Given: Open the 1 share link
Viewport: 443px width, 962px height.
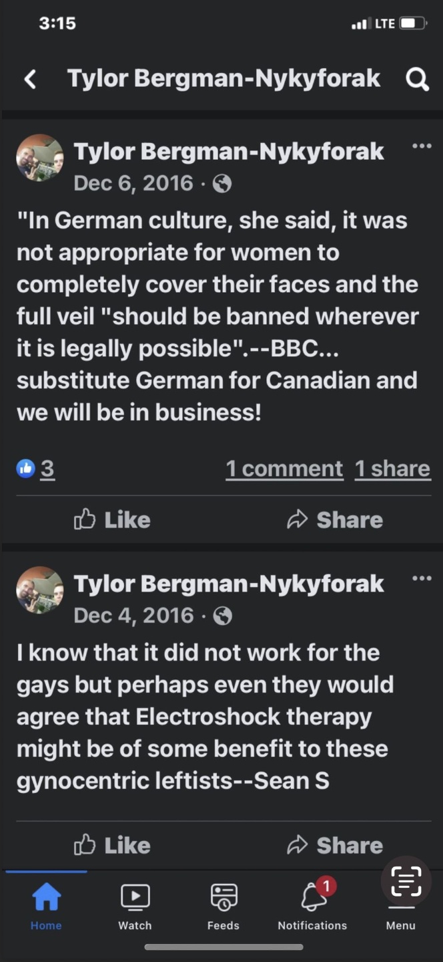Looking at the screenshot, I should [392, 469].
